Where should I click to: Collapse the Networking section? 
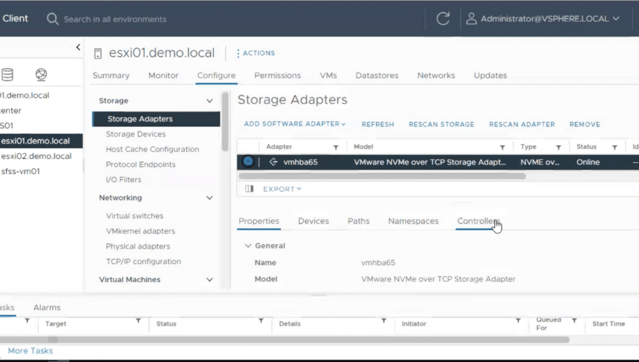click(210, 198)
